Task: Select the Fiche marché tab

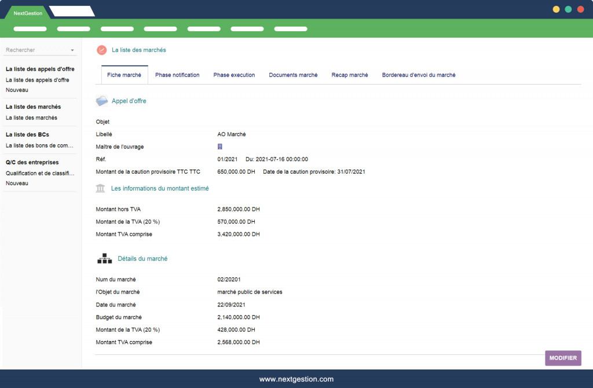Action: pyautogui.click(x=124, y=75)
